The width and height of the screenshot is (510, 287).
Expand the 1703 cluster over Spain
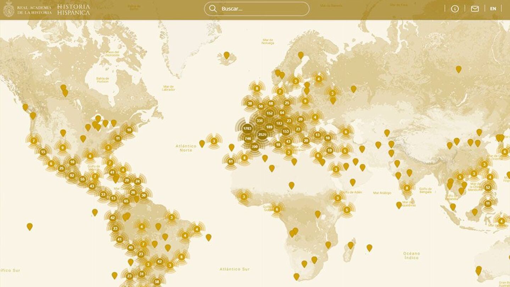point(247,128)
